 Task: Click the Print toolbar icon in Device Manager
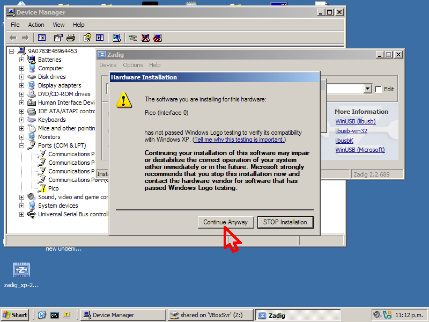click(71, 38)
